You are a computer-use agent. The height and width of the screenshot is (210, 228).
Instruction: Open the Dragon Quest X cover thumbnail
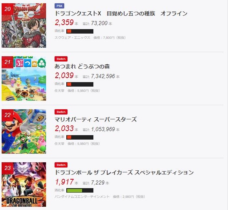(24, 25)
